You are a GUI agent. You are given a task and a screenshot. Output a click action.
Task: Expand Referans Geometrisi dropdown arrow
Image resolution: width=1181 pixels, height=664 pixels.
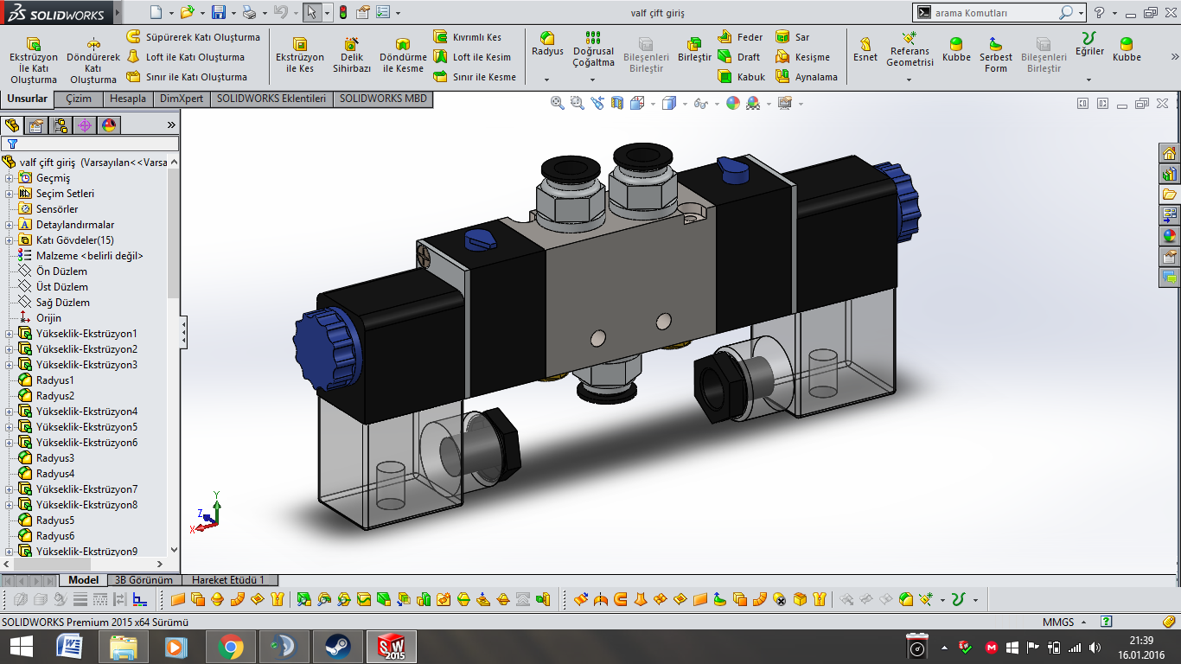click(910, 80)
